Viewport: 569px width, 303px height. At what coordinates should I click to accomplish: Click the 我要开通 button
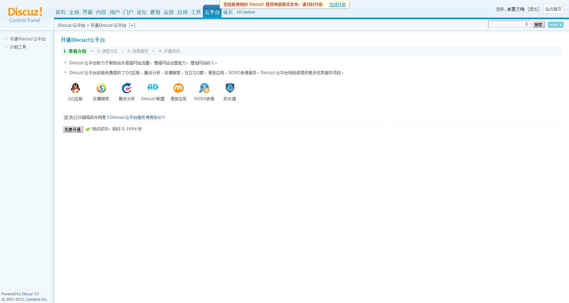point(73,129)
